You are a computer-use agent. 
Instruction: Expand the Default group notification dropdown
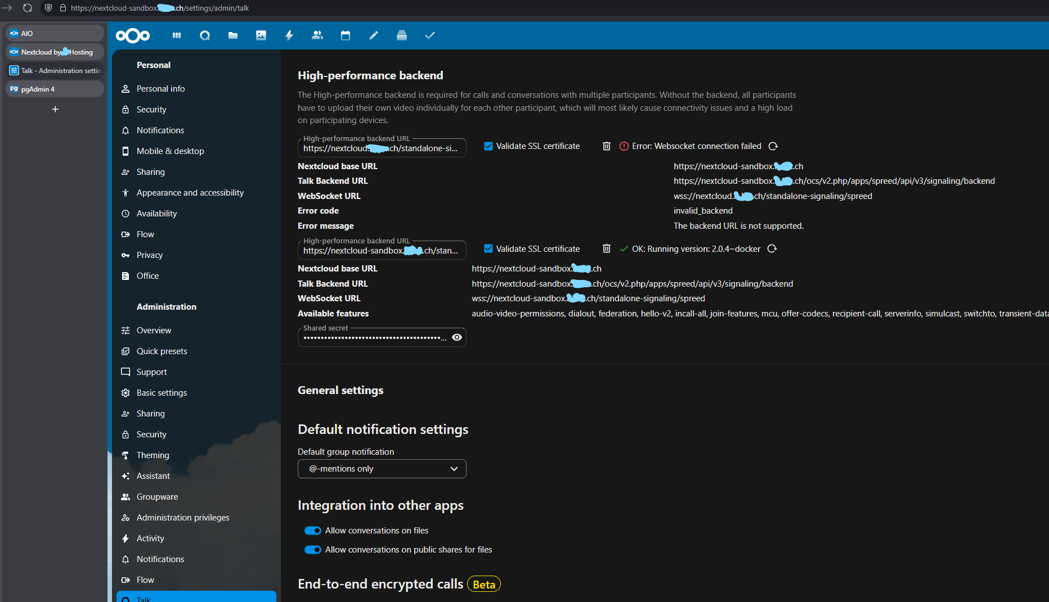[382, 469]
